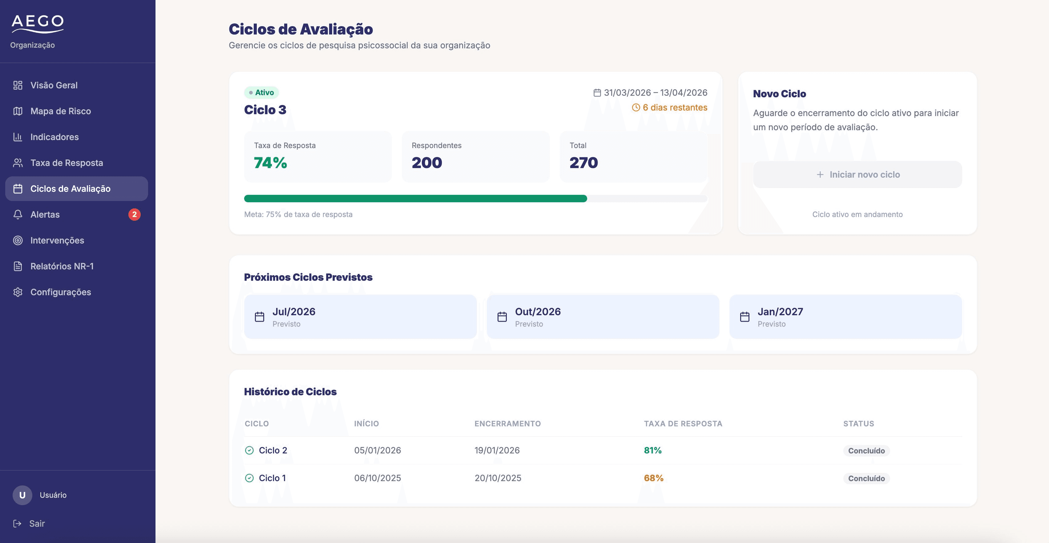1049x543 pixels.
Task: Click the Concluído status badge for Ciclo 1
Action: tap(866, 478)
